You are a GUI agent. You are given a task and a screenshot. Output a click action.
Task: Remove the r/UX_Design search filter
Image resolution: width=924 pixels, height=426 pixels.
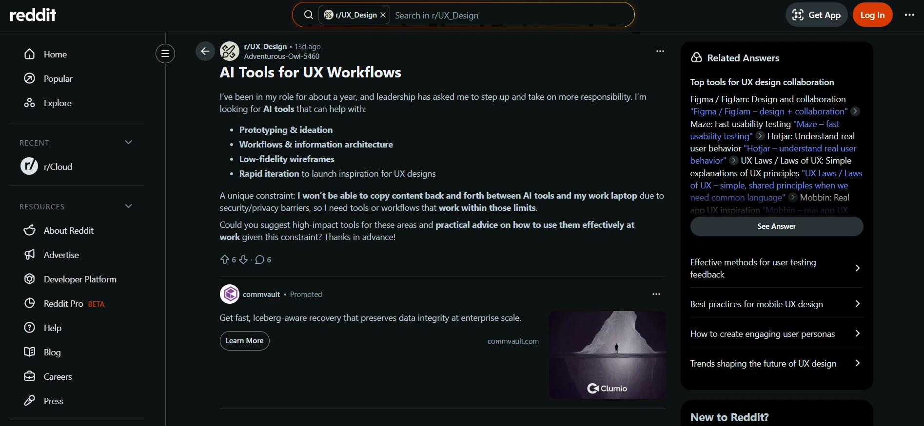pos(383,15)
